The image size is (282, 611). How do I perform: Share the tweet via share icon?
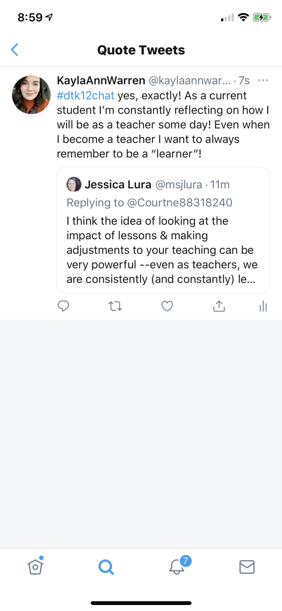[219, 306]
